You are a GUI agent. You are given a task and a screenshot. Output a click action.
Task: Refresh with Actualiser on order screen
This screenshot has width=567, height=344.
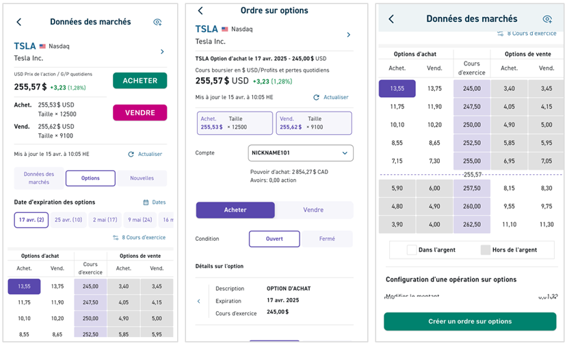pos(331,97)
